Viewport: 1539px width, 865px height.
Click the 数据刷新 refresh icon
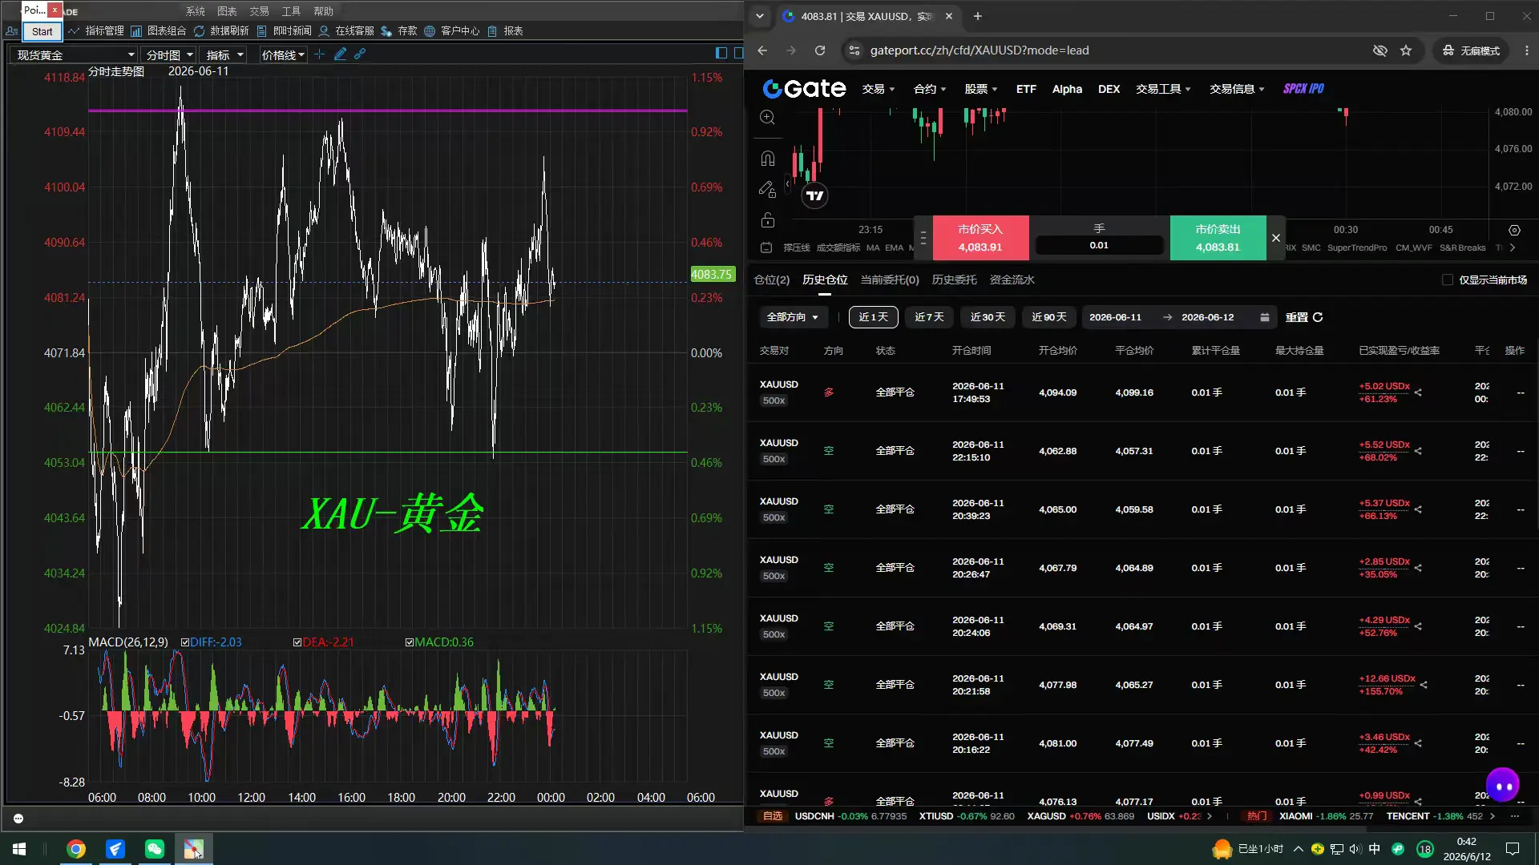coord(199,31)
